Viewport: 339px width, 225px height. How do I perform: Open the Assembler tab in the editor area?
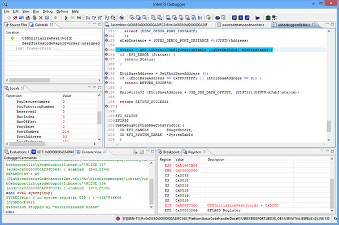pos(157,25)
